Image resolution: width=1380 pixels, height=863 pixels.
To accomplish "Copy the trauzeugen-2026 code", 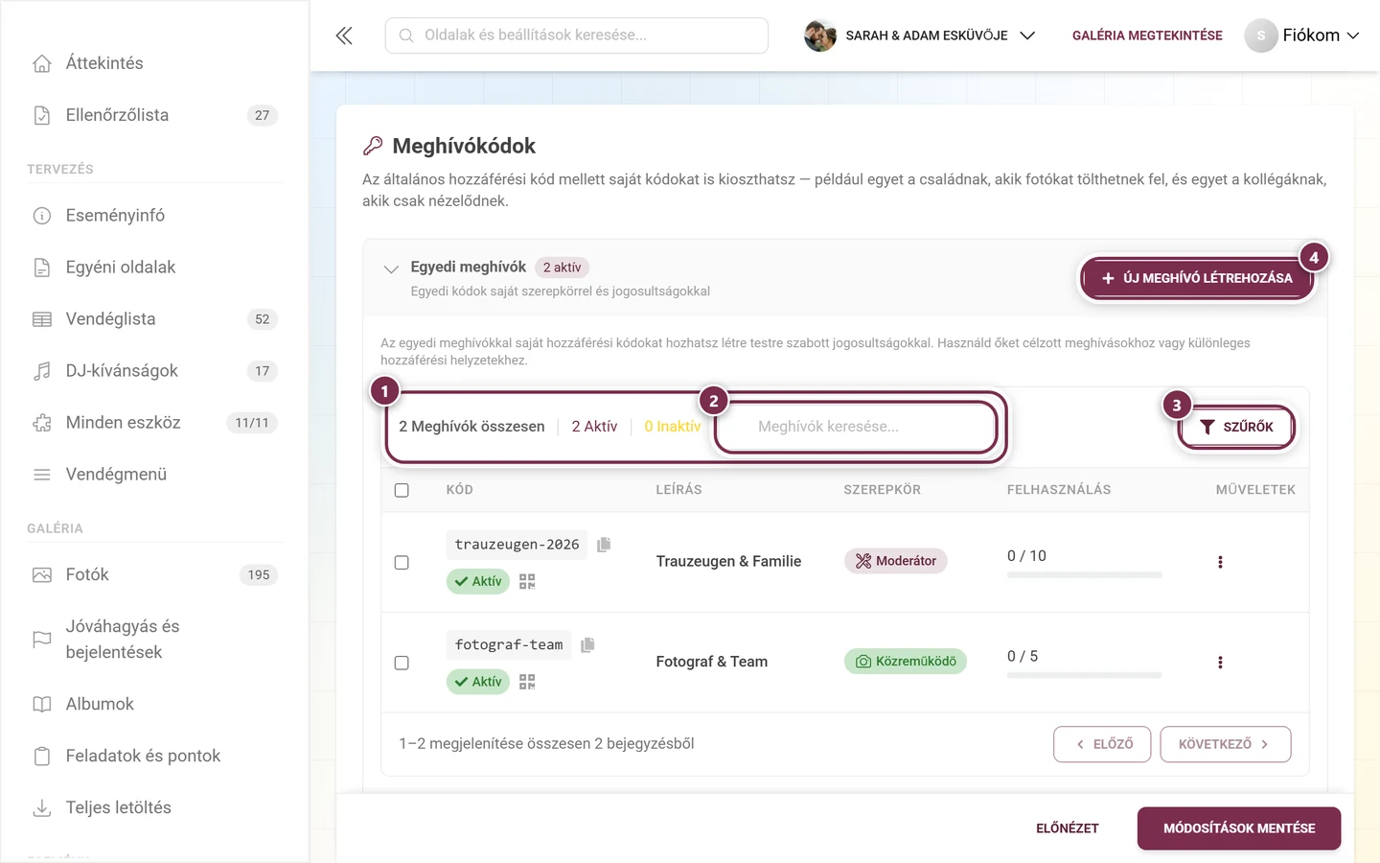I will pos(604,545).
